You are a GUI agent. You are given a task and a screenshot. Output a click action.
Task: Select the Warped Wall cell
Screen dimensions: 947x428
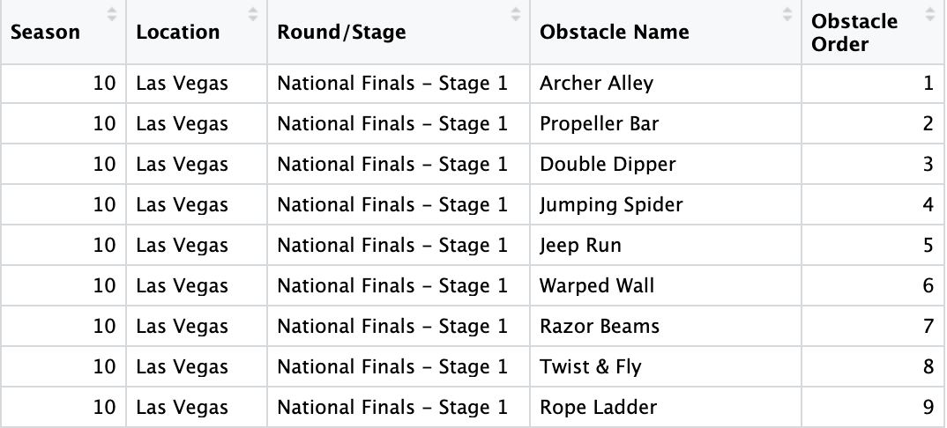(597, 286)
